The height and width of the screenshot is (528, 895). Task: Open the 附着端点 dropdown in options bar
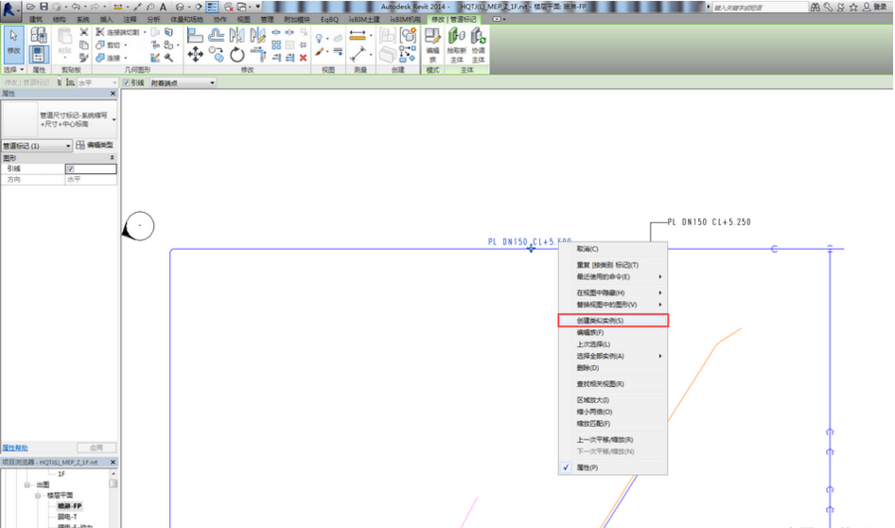click(x=212, y=82)
